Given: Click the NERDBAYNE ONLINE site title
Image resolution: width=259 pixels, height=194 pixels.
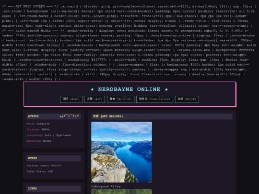Looking at the screenshot, I should (129, 90).
